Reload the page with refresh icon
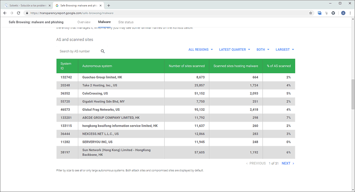Screen dimensions: 355x192 pos(19,13)
